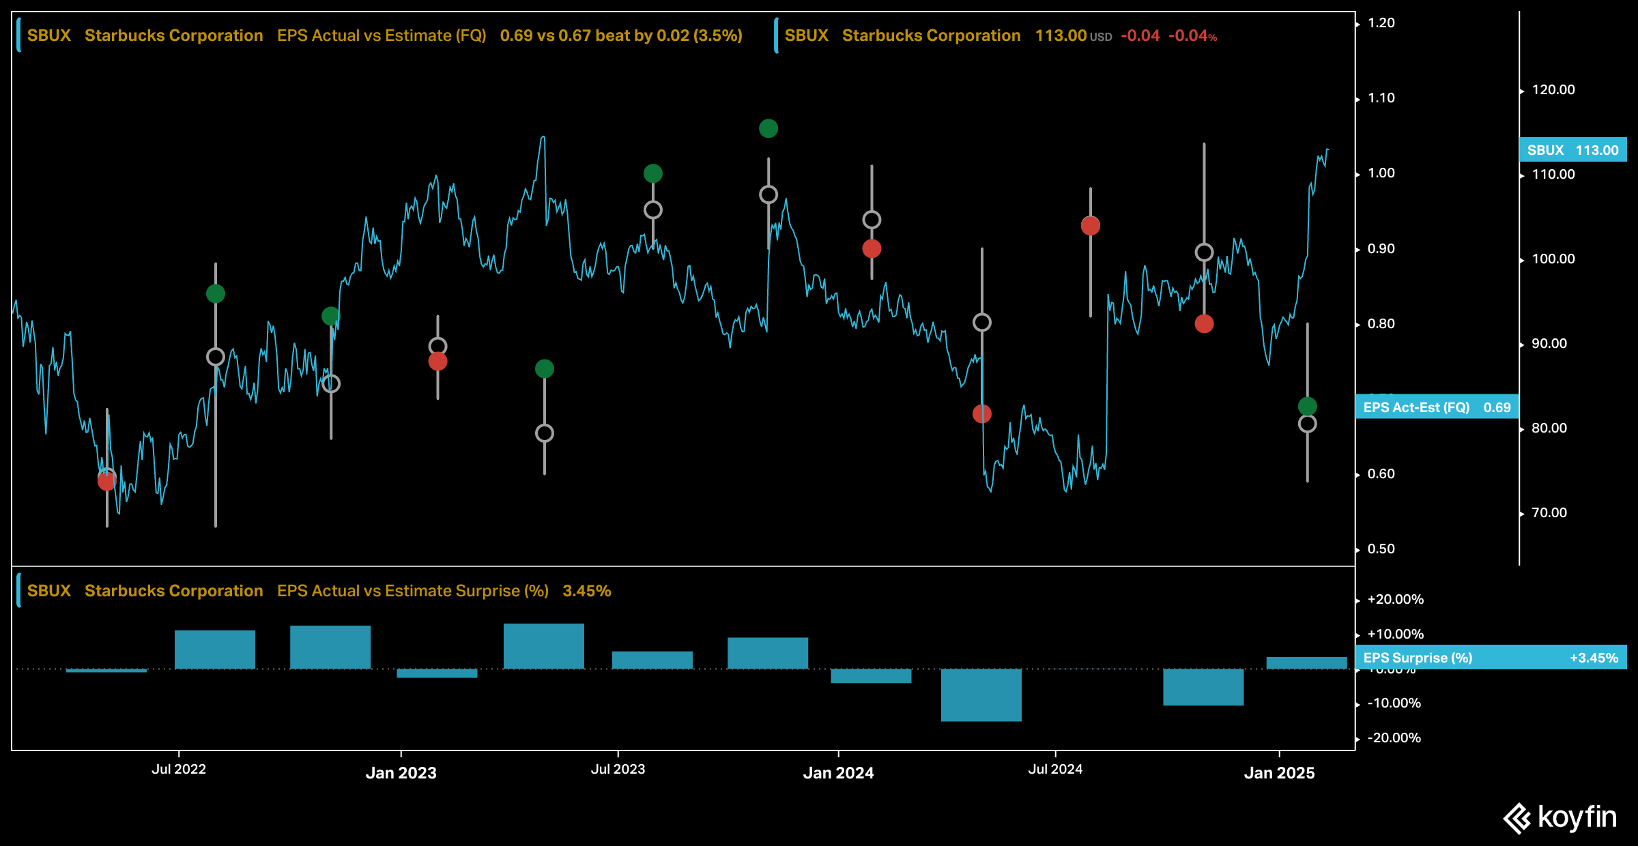Click the Jan 2025 time axis label
The height and width of the screenshot is (846, 1638).
click(x=1279, y=773)
